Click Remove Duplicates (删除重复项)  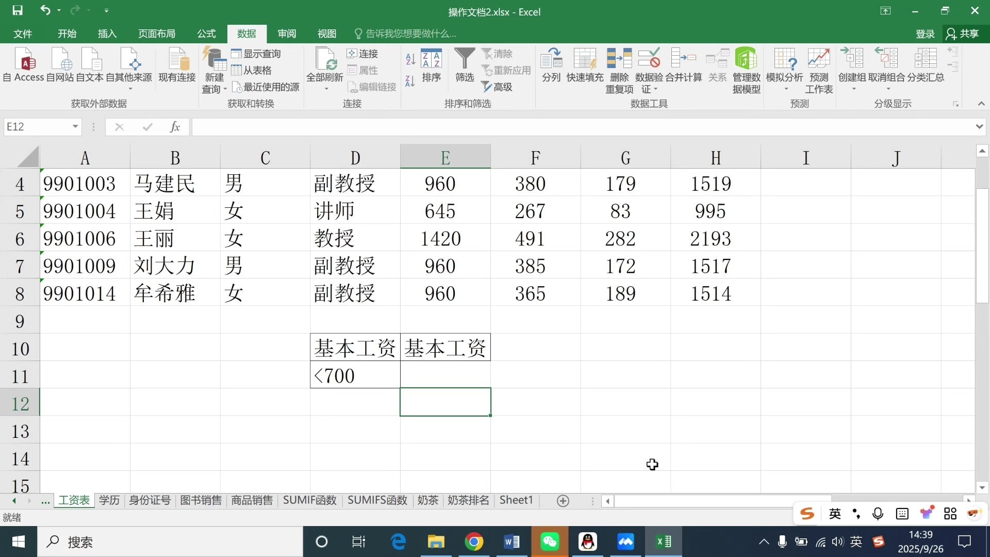coord(619,71)
